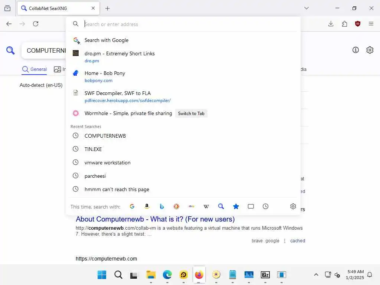
Task: Select recent search parcheesi
Action: pos(183,176)
